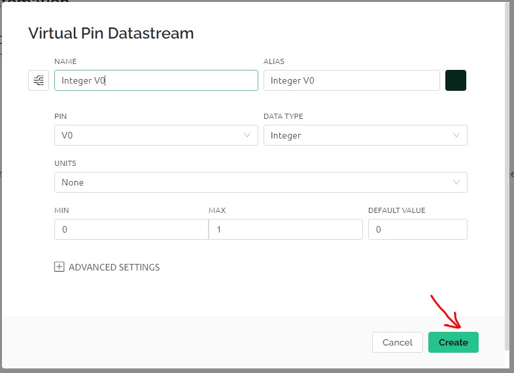Click the Cancel button

398,342
